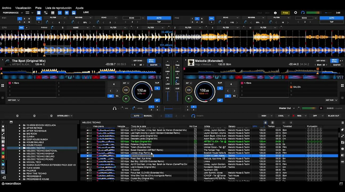Open the Pista menu
The image size is (345, 192).
tap(38, 8)
